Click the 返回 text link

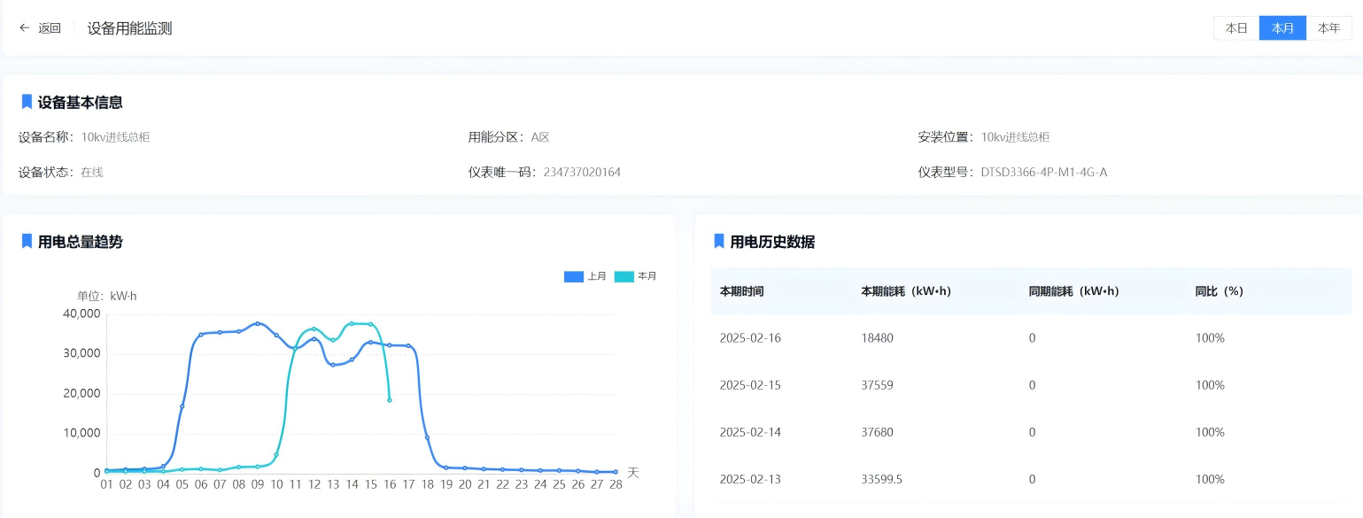point(50,28)
